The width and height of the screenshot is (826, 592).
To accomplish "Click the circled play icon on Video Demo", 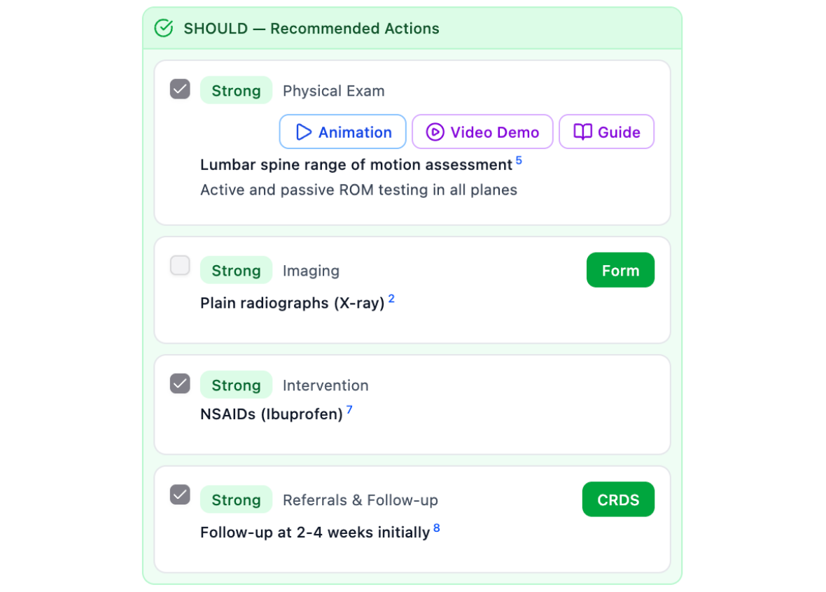I will point(435,132).
